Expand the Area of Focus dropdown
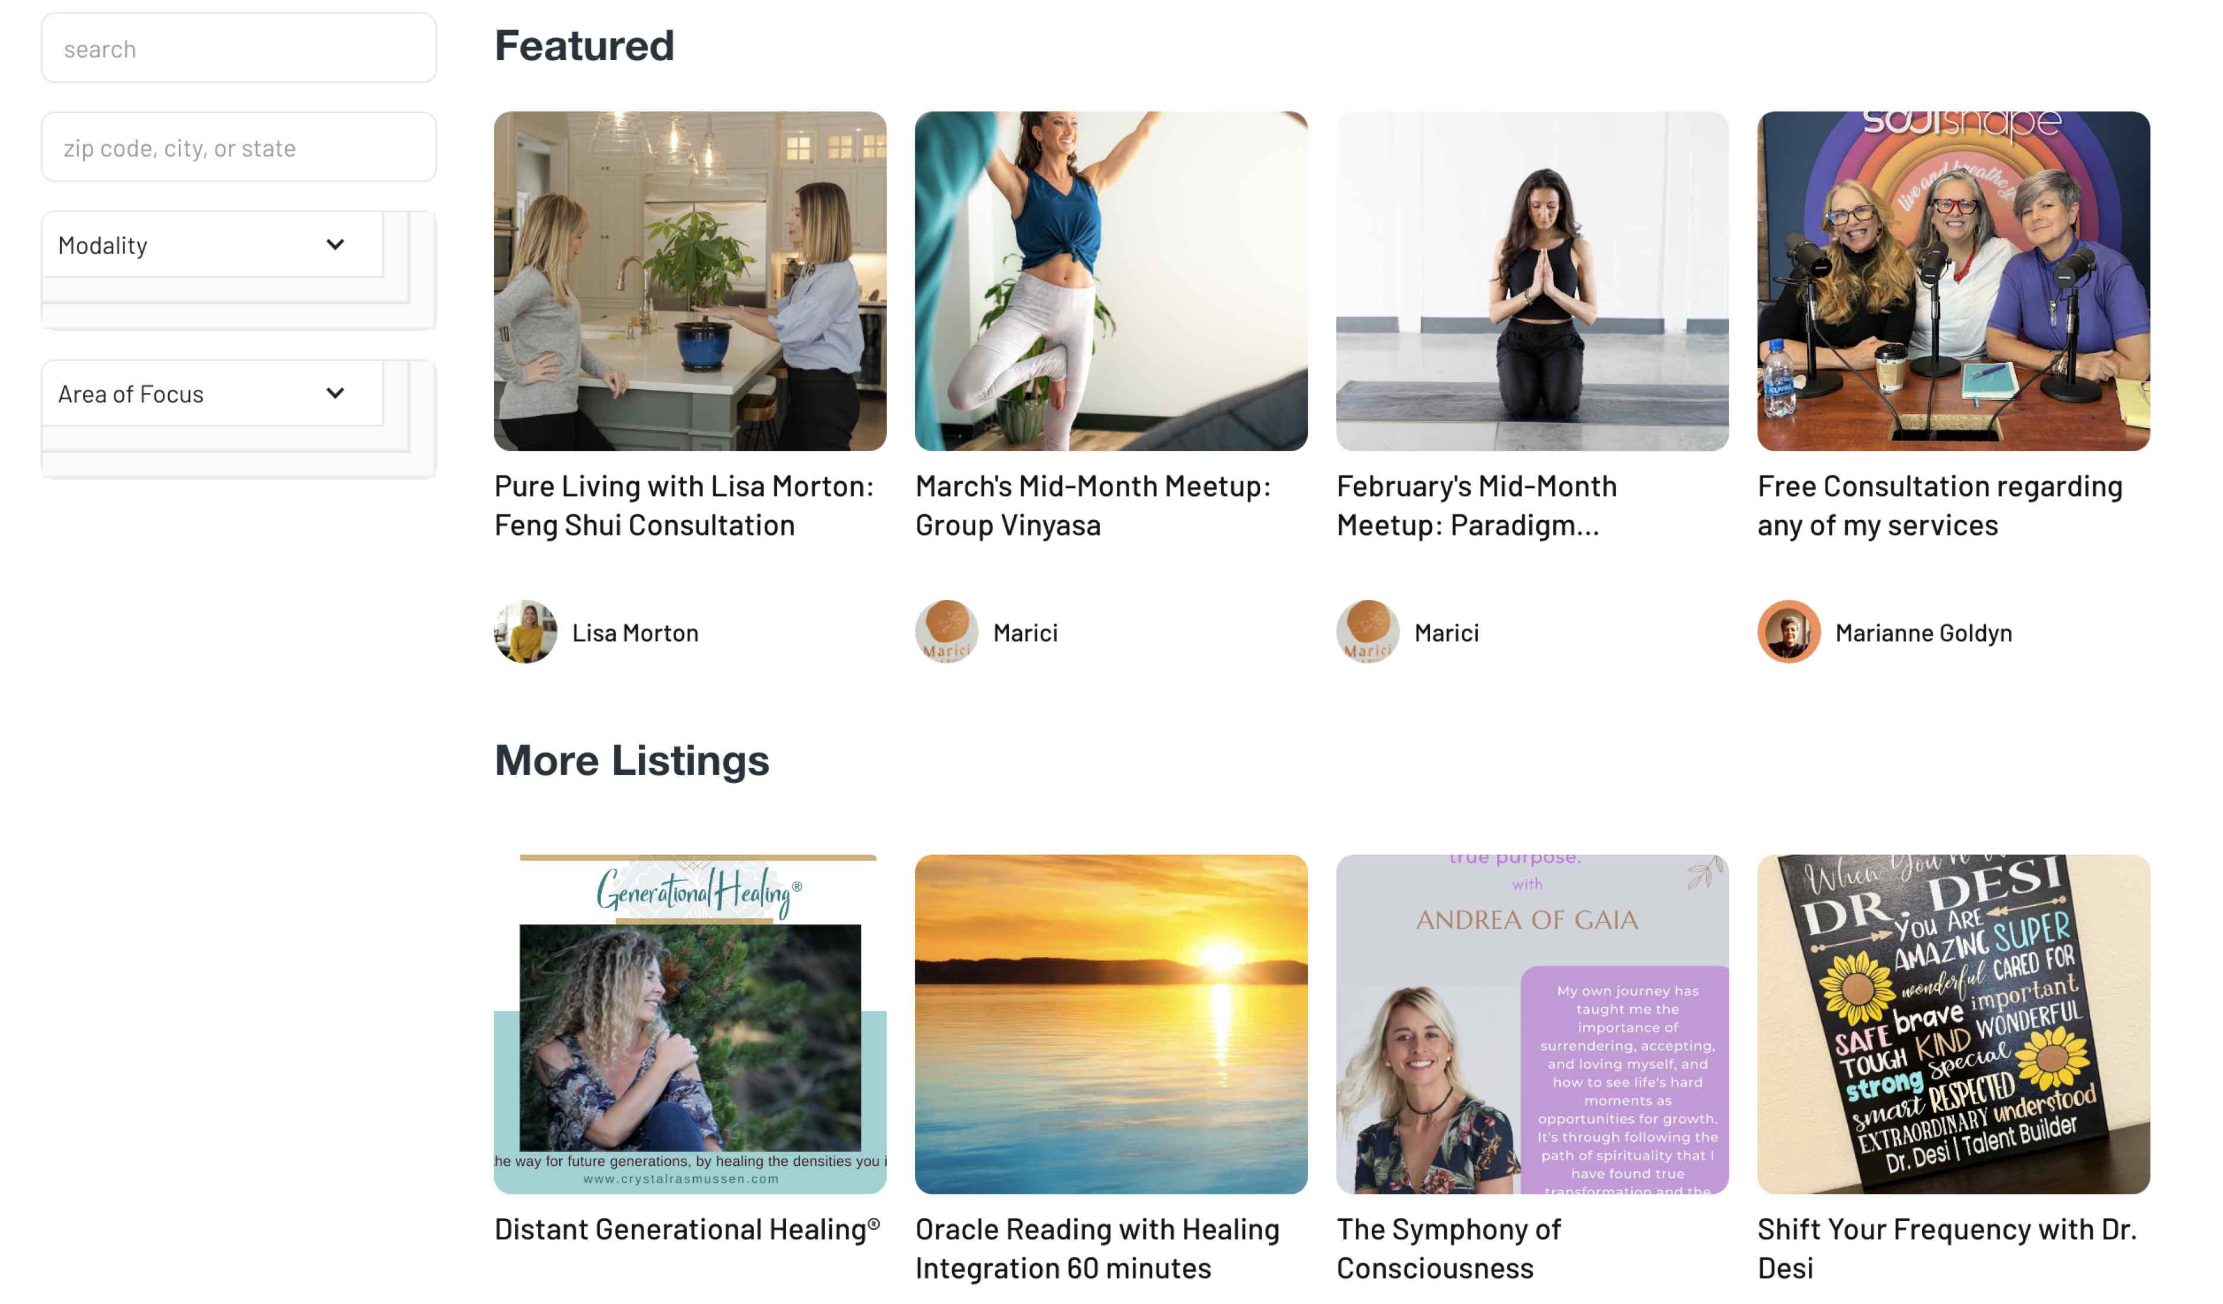This screenshot has height=1304, width=2223. tap(212, 393)
